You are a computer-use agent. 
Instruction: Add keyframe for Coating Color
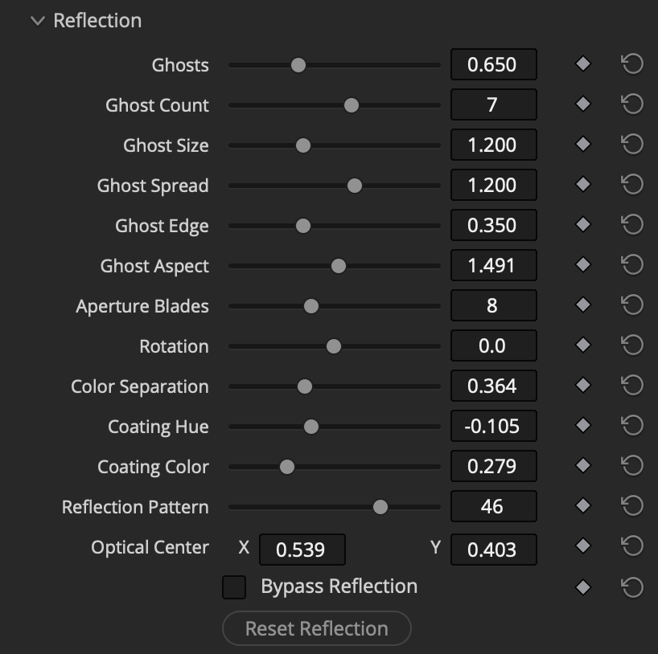tap(583, 466)
